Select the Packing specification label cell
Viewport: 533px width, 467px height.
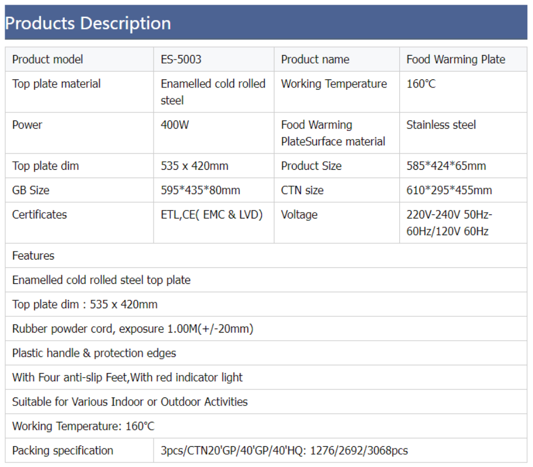(x=63, y=451)
